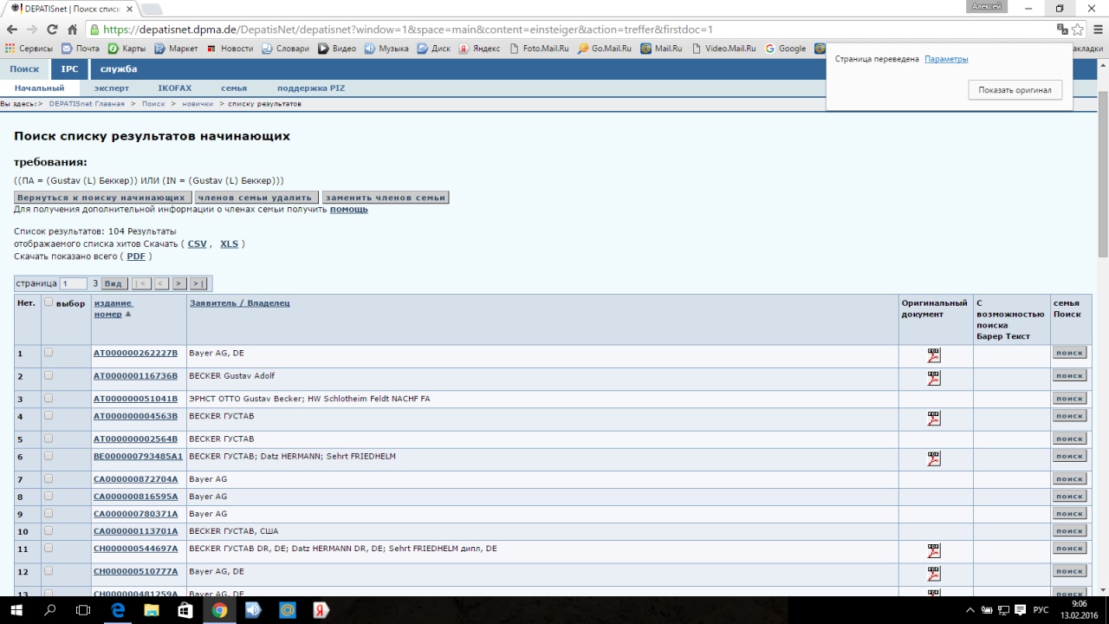Tick the select-all checkbox in table header

(x=49, y=302)
